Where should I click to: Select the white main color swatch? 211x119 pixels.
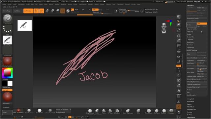10,84
